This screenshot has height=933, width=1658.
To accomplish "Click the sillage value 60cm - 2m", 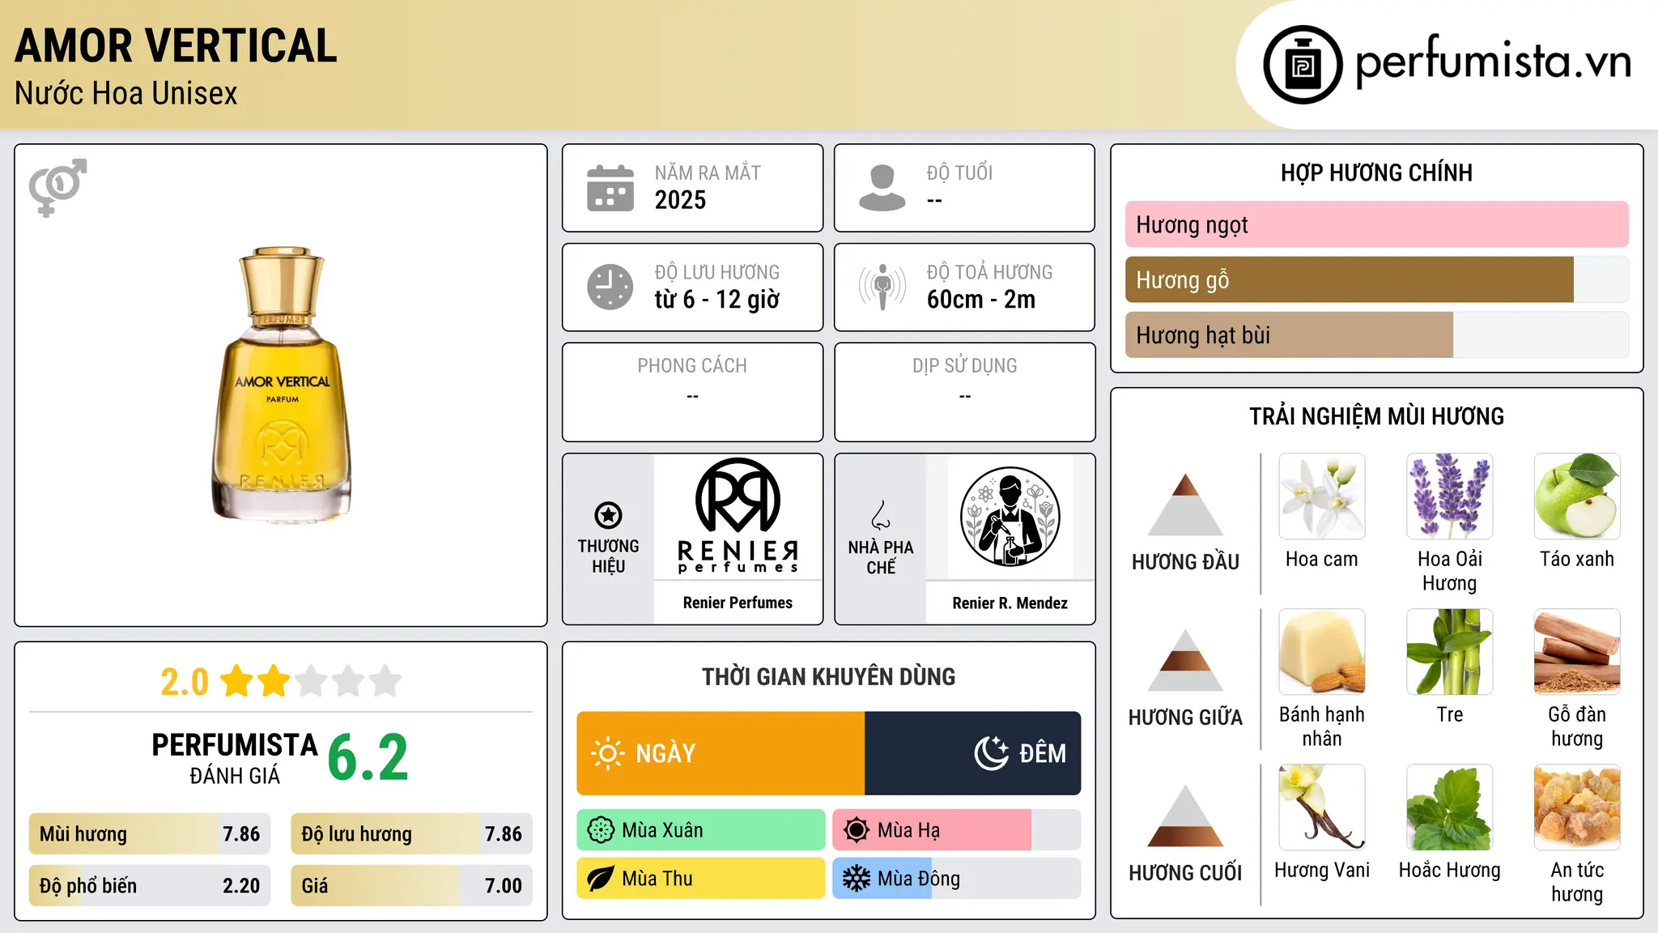I will pos(981,300).
